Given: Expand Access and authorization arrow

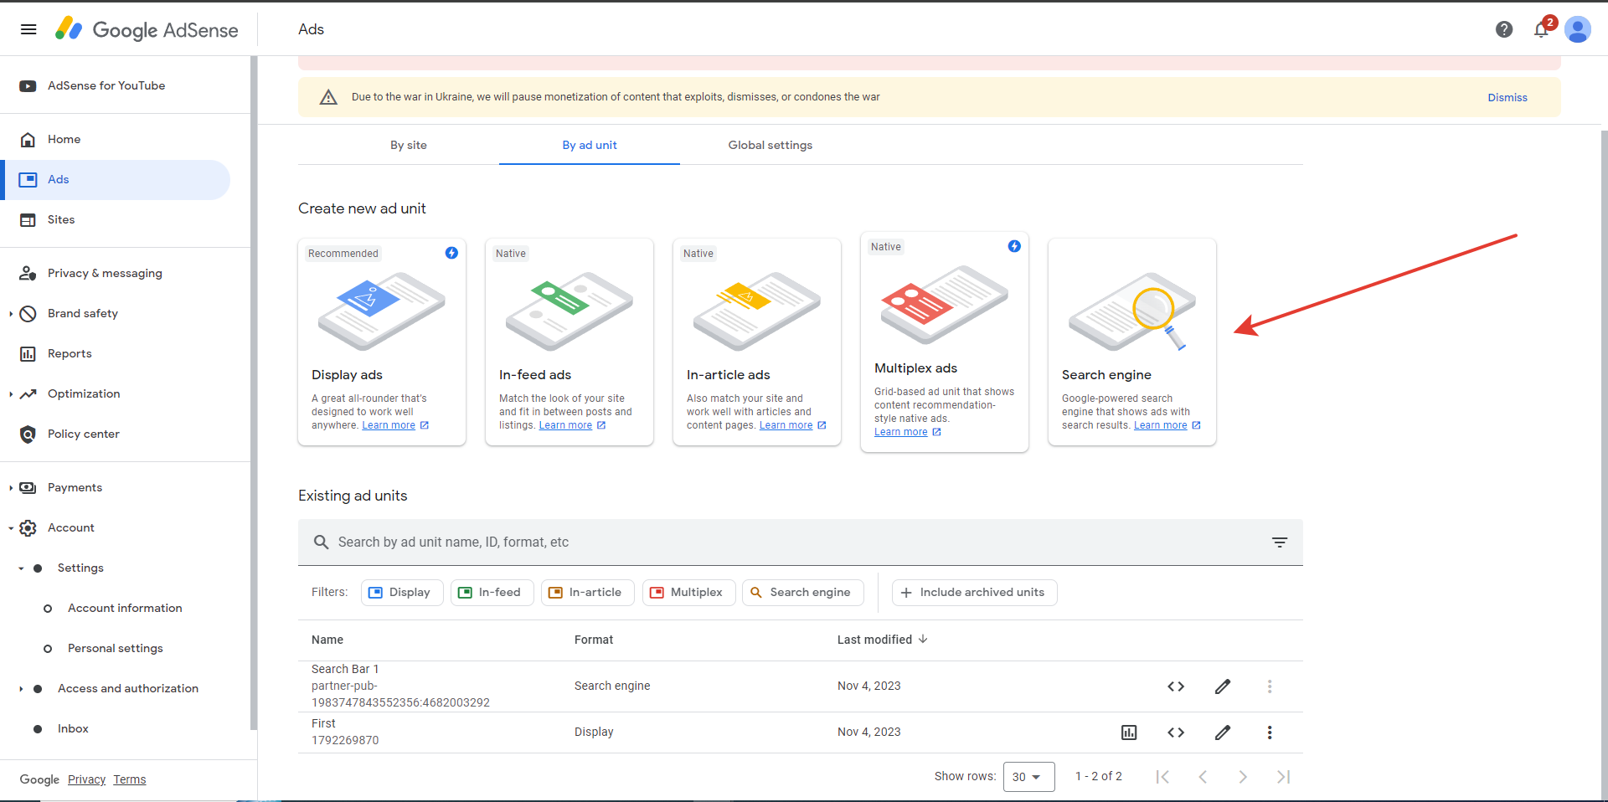Looking at the screenshot, I should (21, 689).
